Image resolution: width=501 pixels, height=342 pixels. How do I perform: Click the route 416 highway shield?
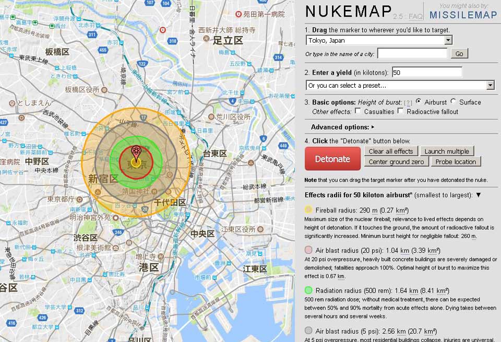(x=11, y=323)
